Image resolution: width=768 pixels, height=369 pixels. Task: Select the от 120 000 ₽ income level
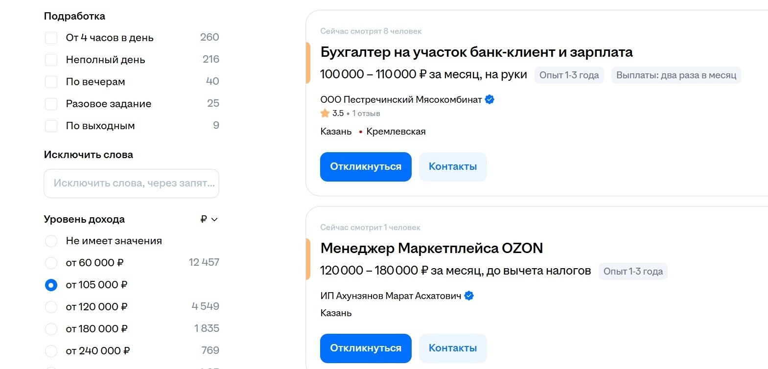[51, 307]
